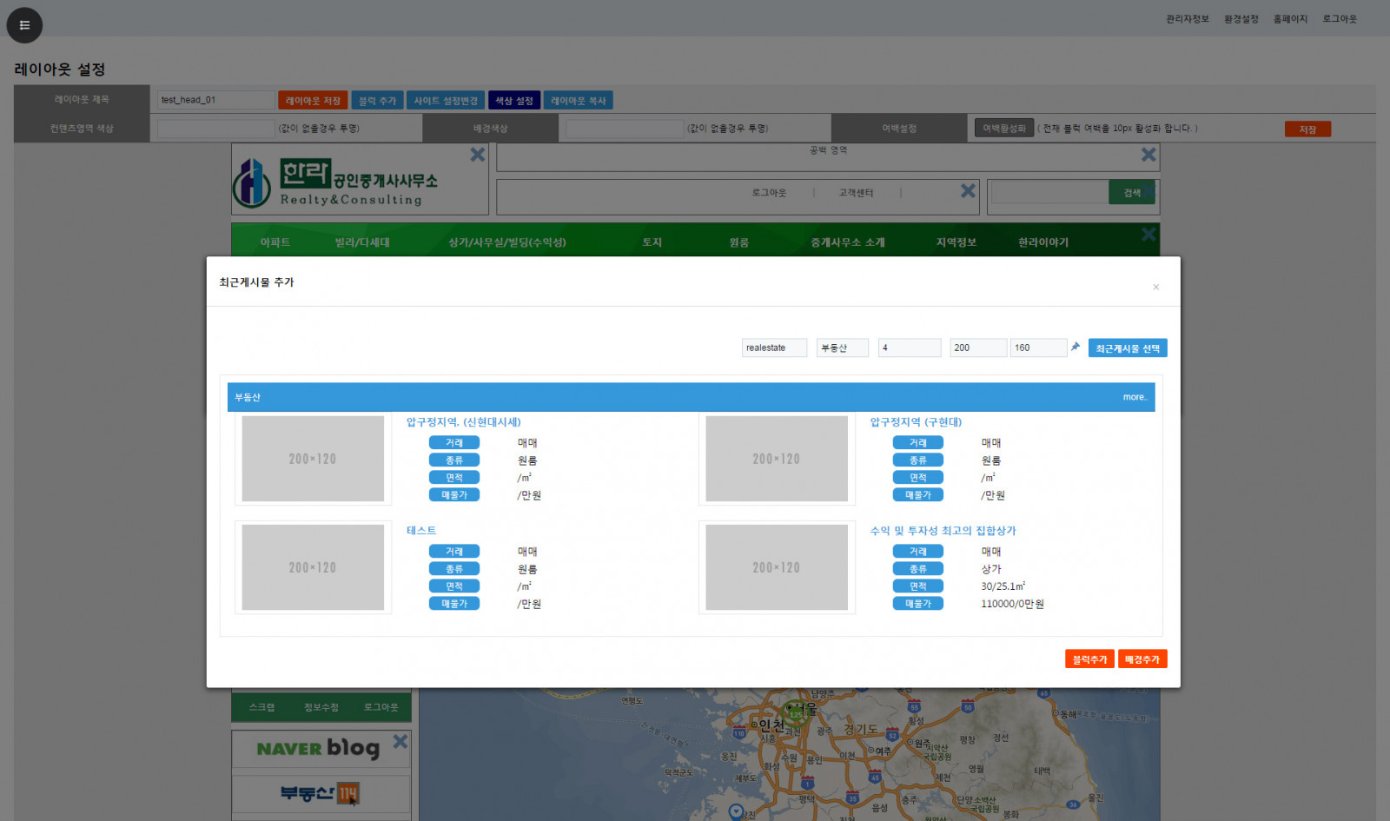The image size is (1390, 821).
Task: Select thumbnail of 수익 및 투자성 listing
Action: (x=776, y=567)
